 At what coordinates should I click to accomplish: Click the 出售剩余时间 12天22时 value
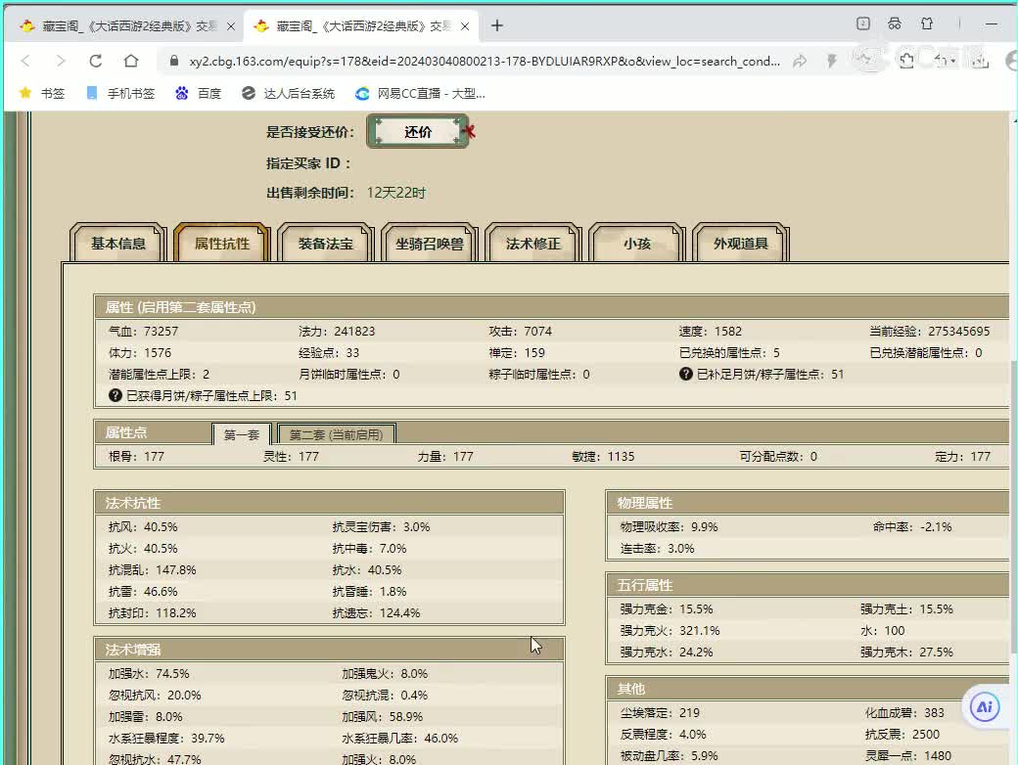[x=396, y=193]
